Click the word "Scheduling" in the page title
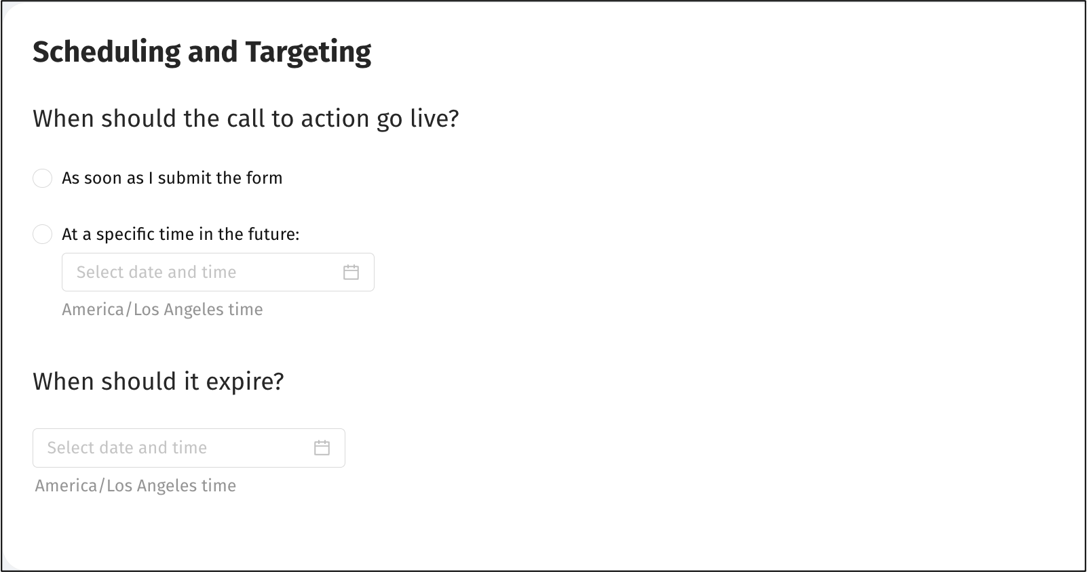 pos(107,52)
